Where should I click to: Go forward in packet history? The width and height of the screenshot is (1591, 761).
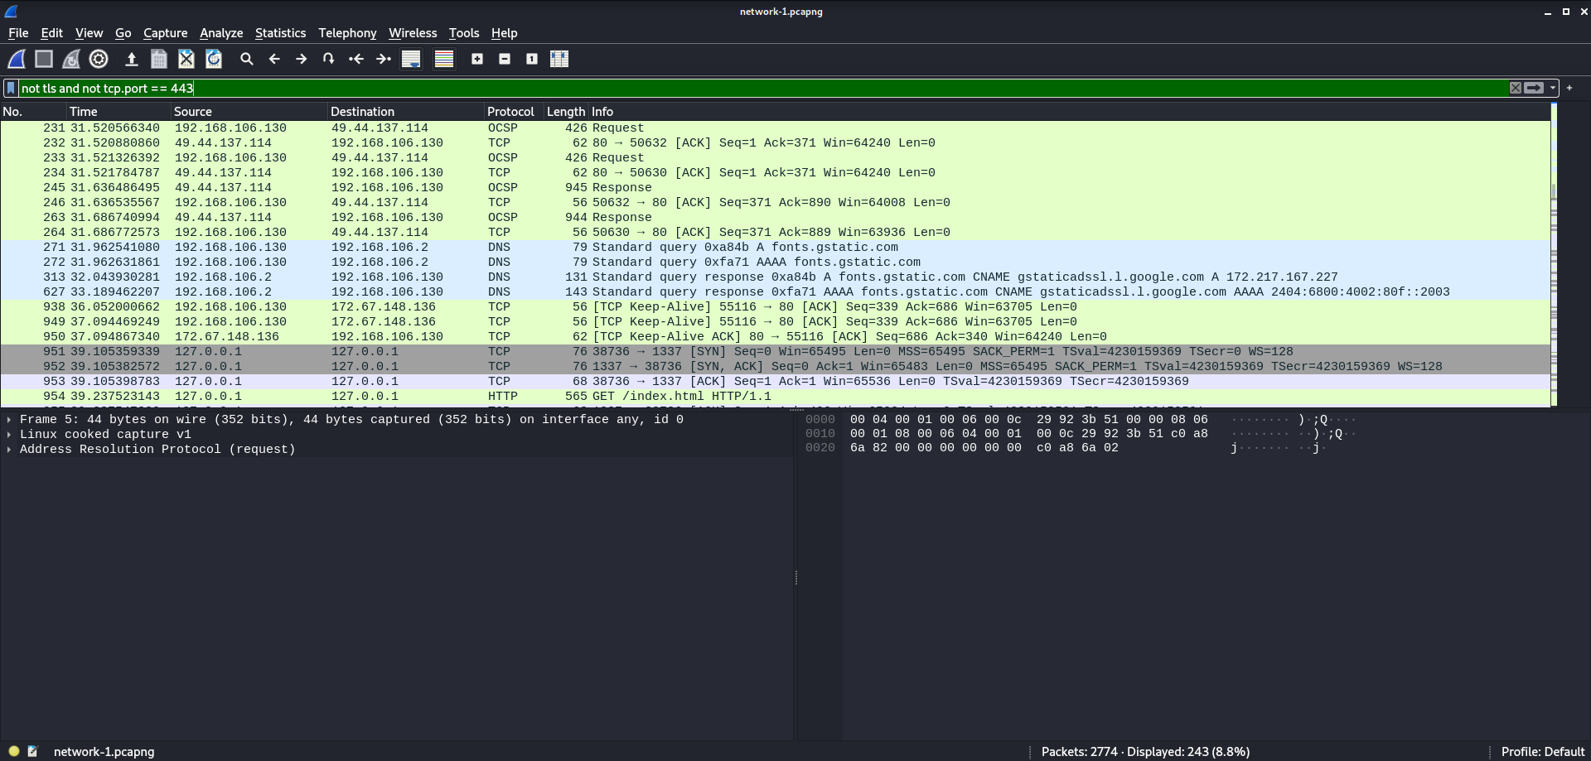(x=302, y=59)
